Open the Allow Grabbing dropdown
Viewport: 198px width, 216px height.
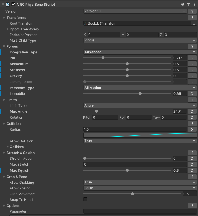140,182
